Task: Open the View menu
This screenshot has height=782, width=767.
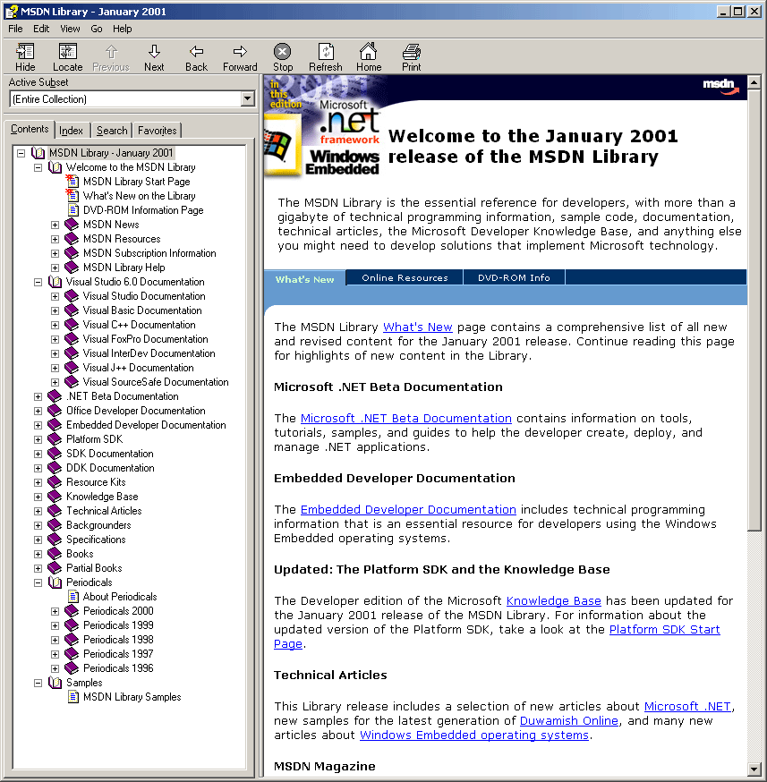Action: [70, 29]
